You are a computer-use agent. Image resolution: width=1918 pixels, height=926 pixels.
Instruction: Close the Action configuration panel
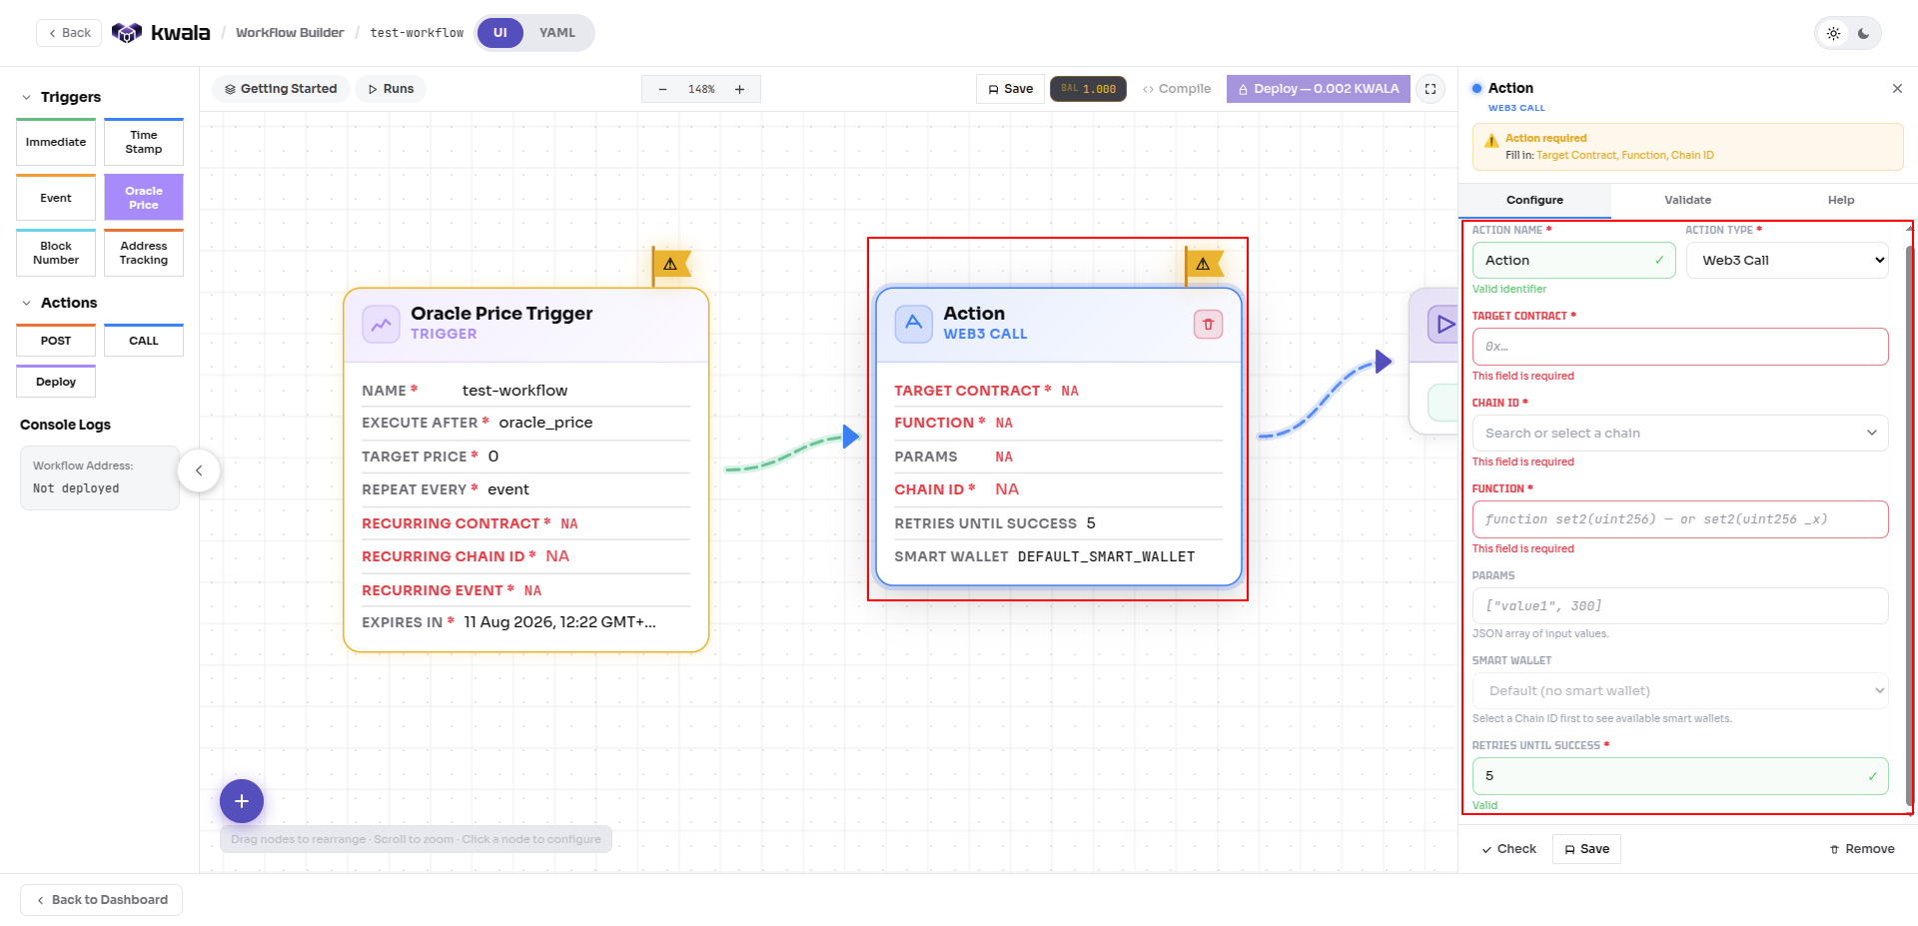[x=1897, y=89]
